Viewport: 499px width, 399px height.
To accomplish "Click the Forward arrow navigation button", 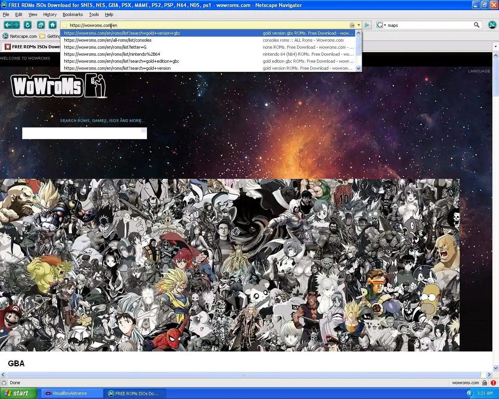I will [x=16, y=25].
